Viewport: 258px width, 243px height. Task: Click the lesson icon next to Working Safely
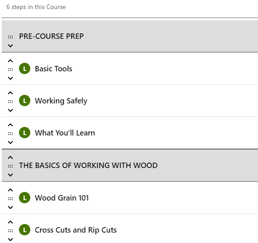point(24,101)
